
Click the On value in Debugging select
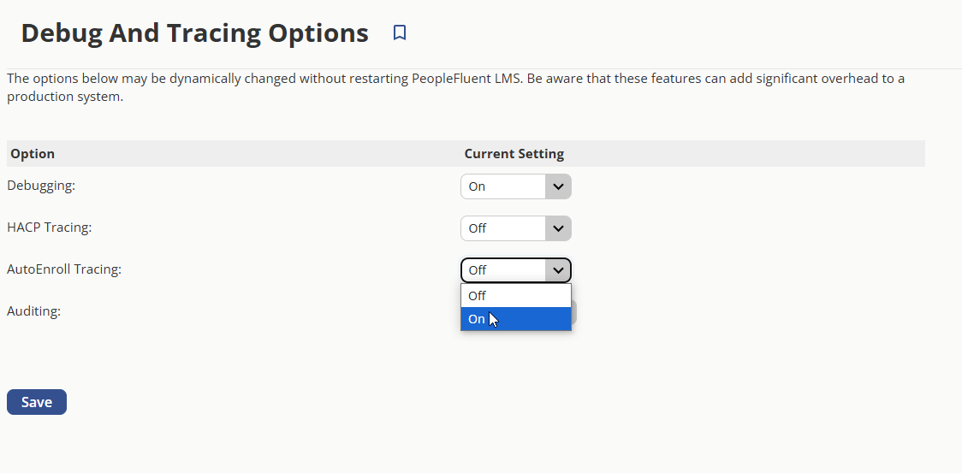point(477,186)
